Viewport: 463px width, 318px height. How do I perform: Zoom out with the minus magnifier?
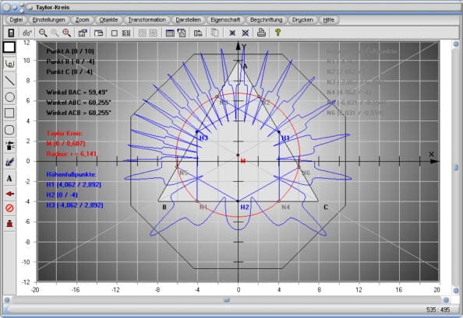click(43, 33)
